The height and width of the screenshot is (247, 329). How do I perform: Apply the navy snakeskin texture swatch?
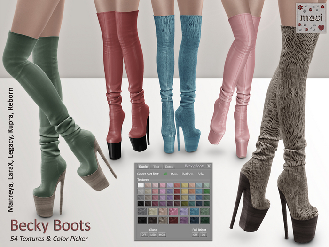pyautogui.click(x=195, y=220)
